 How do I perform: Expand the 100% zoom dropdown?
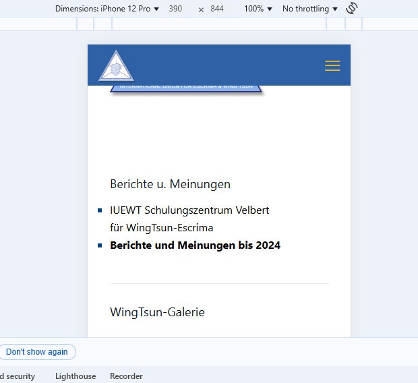click(258, 9)
